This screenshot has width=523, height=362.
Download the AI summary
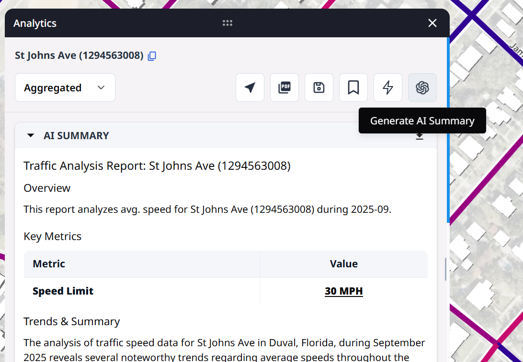point(420,137)
